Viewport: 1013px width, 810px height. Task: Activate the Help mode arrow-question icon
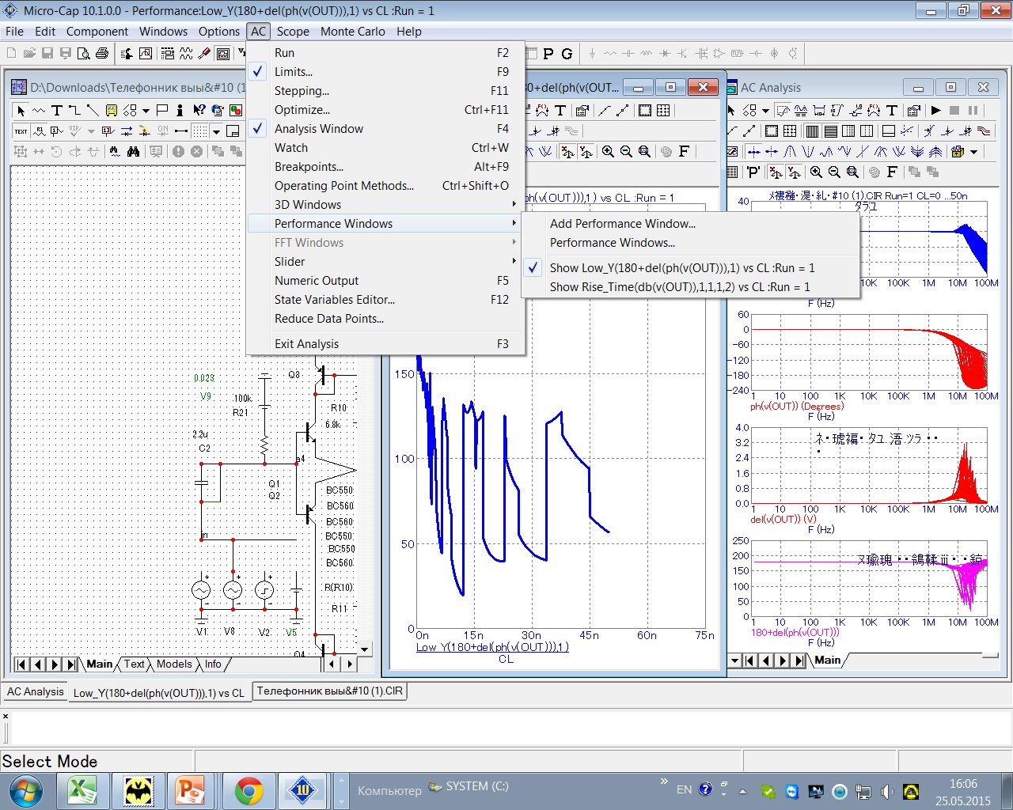coord(199,110)
